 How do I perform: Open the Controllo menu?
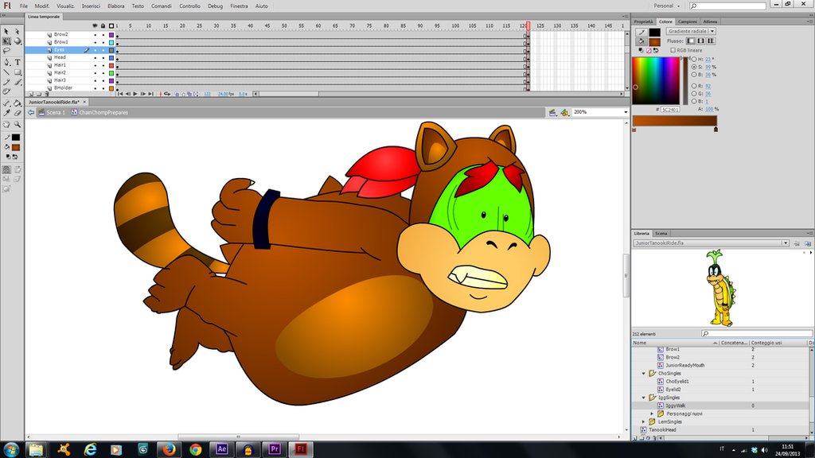189,6
